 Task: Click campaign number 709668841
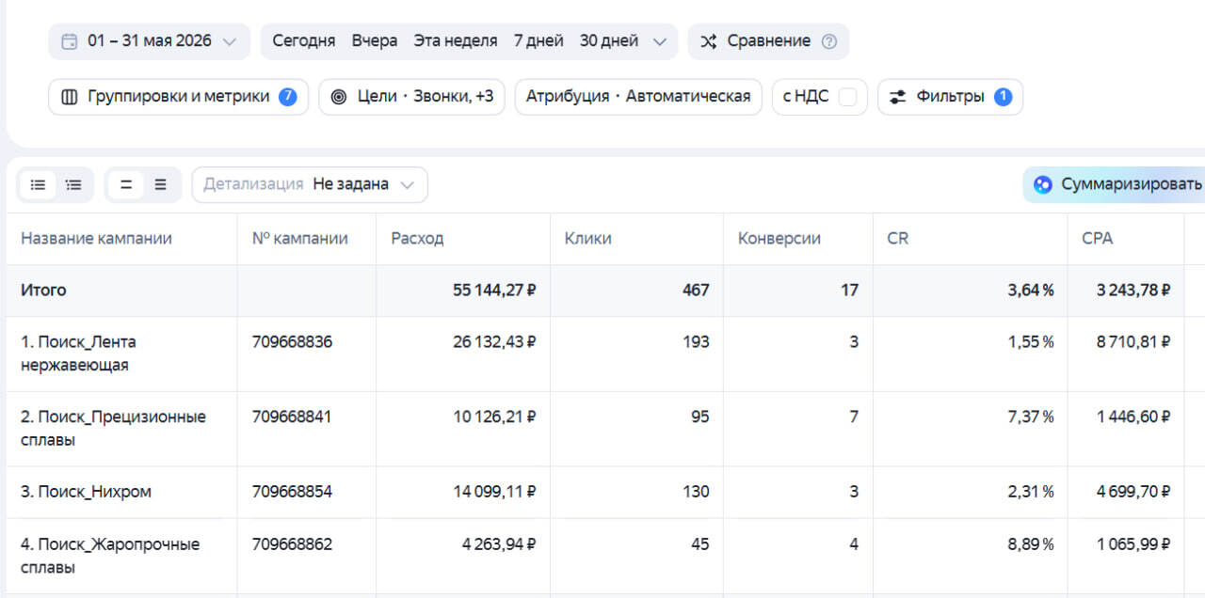pos(292,417)
